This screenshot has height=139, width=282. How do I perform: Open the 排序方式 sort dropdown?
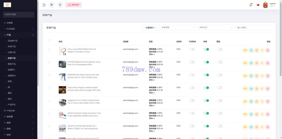[x=216, y=28]
